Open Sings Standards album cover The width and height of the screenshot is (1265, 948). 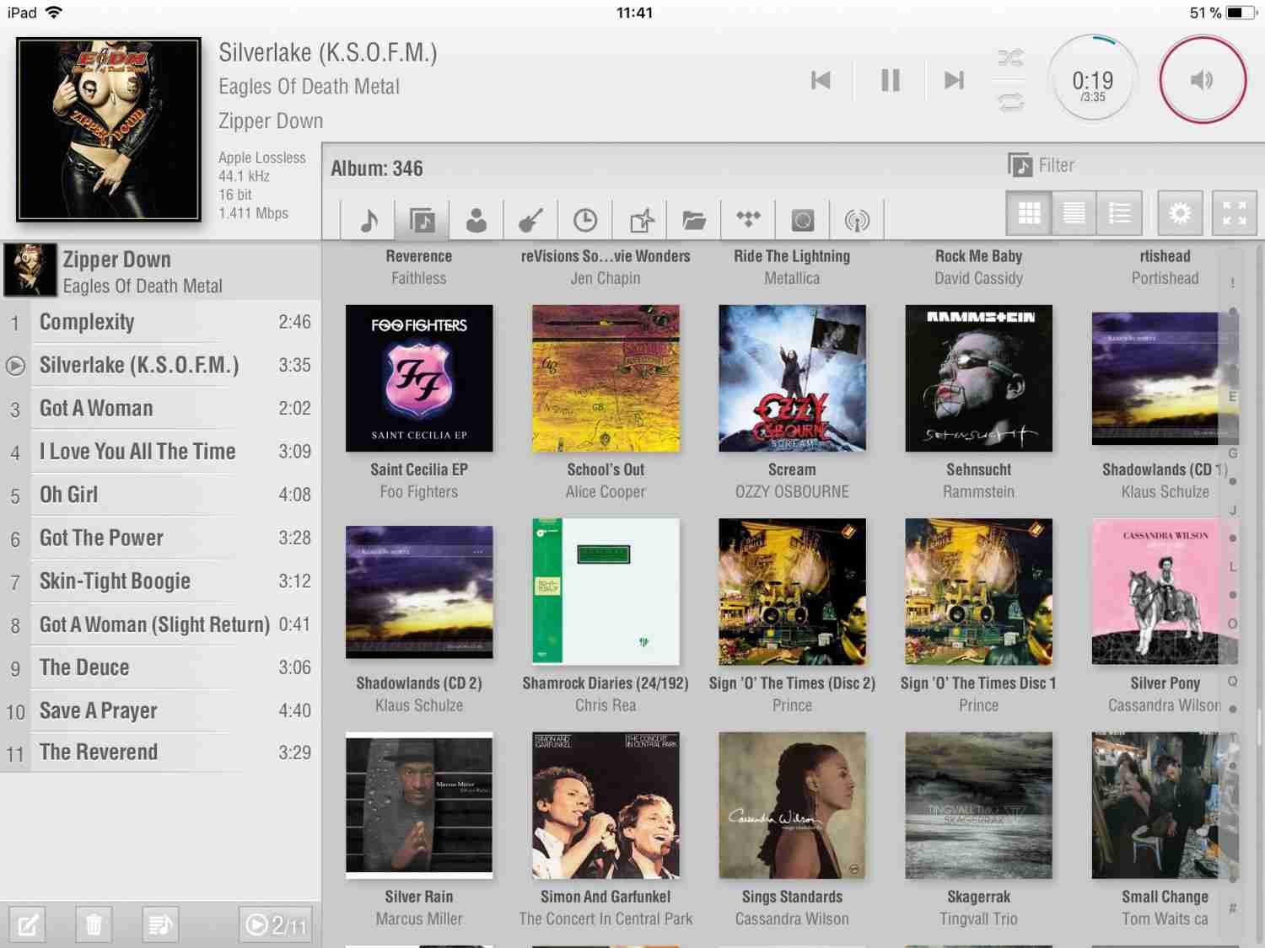(x=792, y=806)
